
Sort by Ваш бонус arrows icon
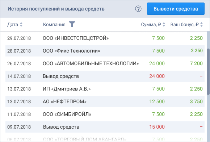point(201,25)
